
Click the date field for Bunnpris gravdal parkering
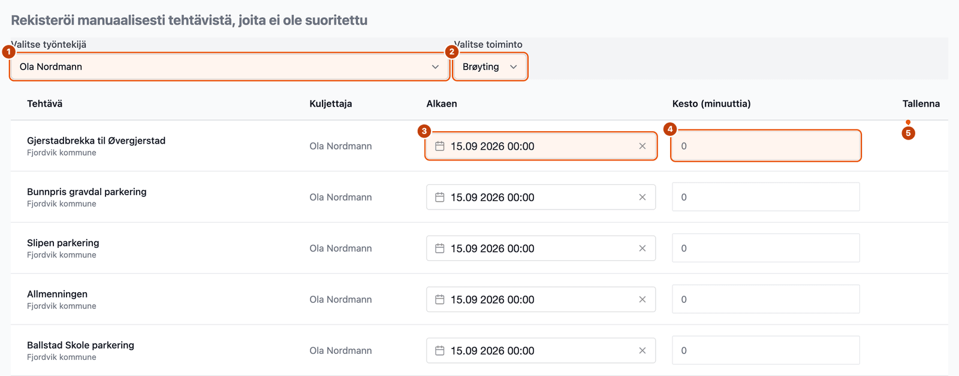[x=541, y=197]
